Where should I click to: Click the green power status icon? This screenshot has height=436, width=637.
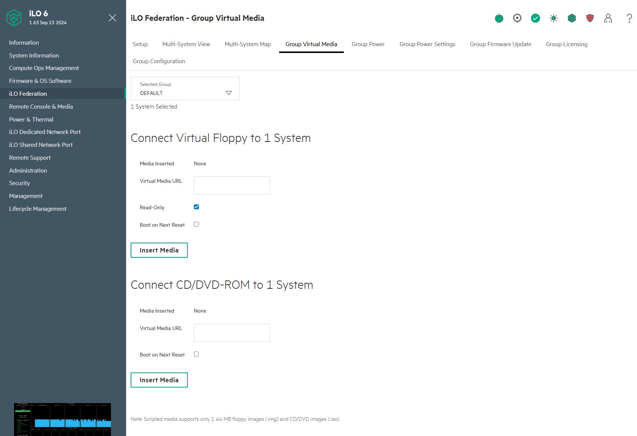point(499,18)
